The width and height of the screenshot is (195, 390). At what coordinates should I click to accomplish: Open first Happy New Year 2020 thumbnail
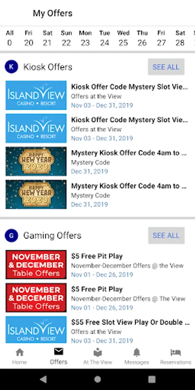pos(36,161)
